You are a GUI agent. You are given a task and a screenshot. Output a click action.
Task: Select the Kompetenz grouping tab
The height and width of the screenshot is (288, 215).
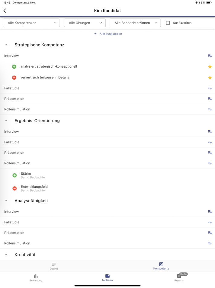pos(161,266)
